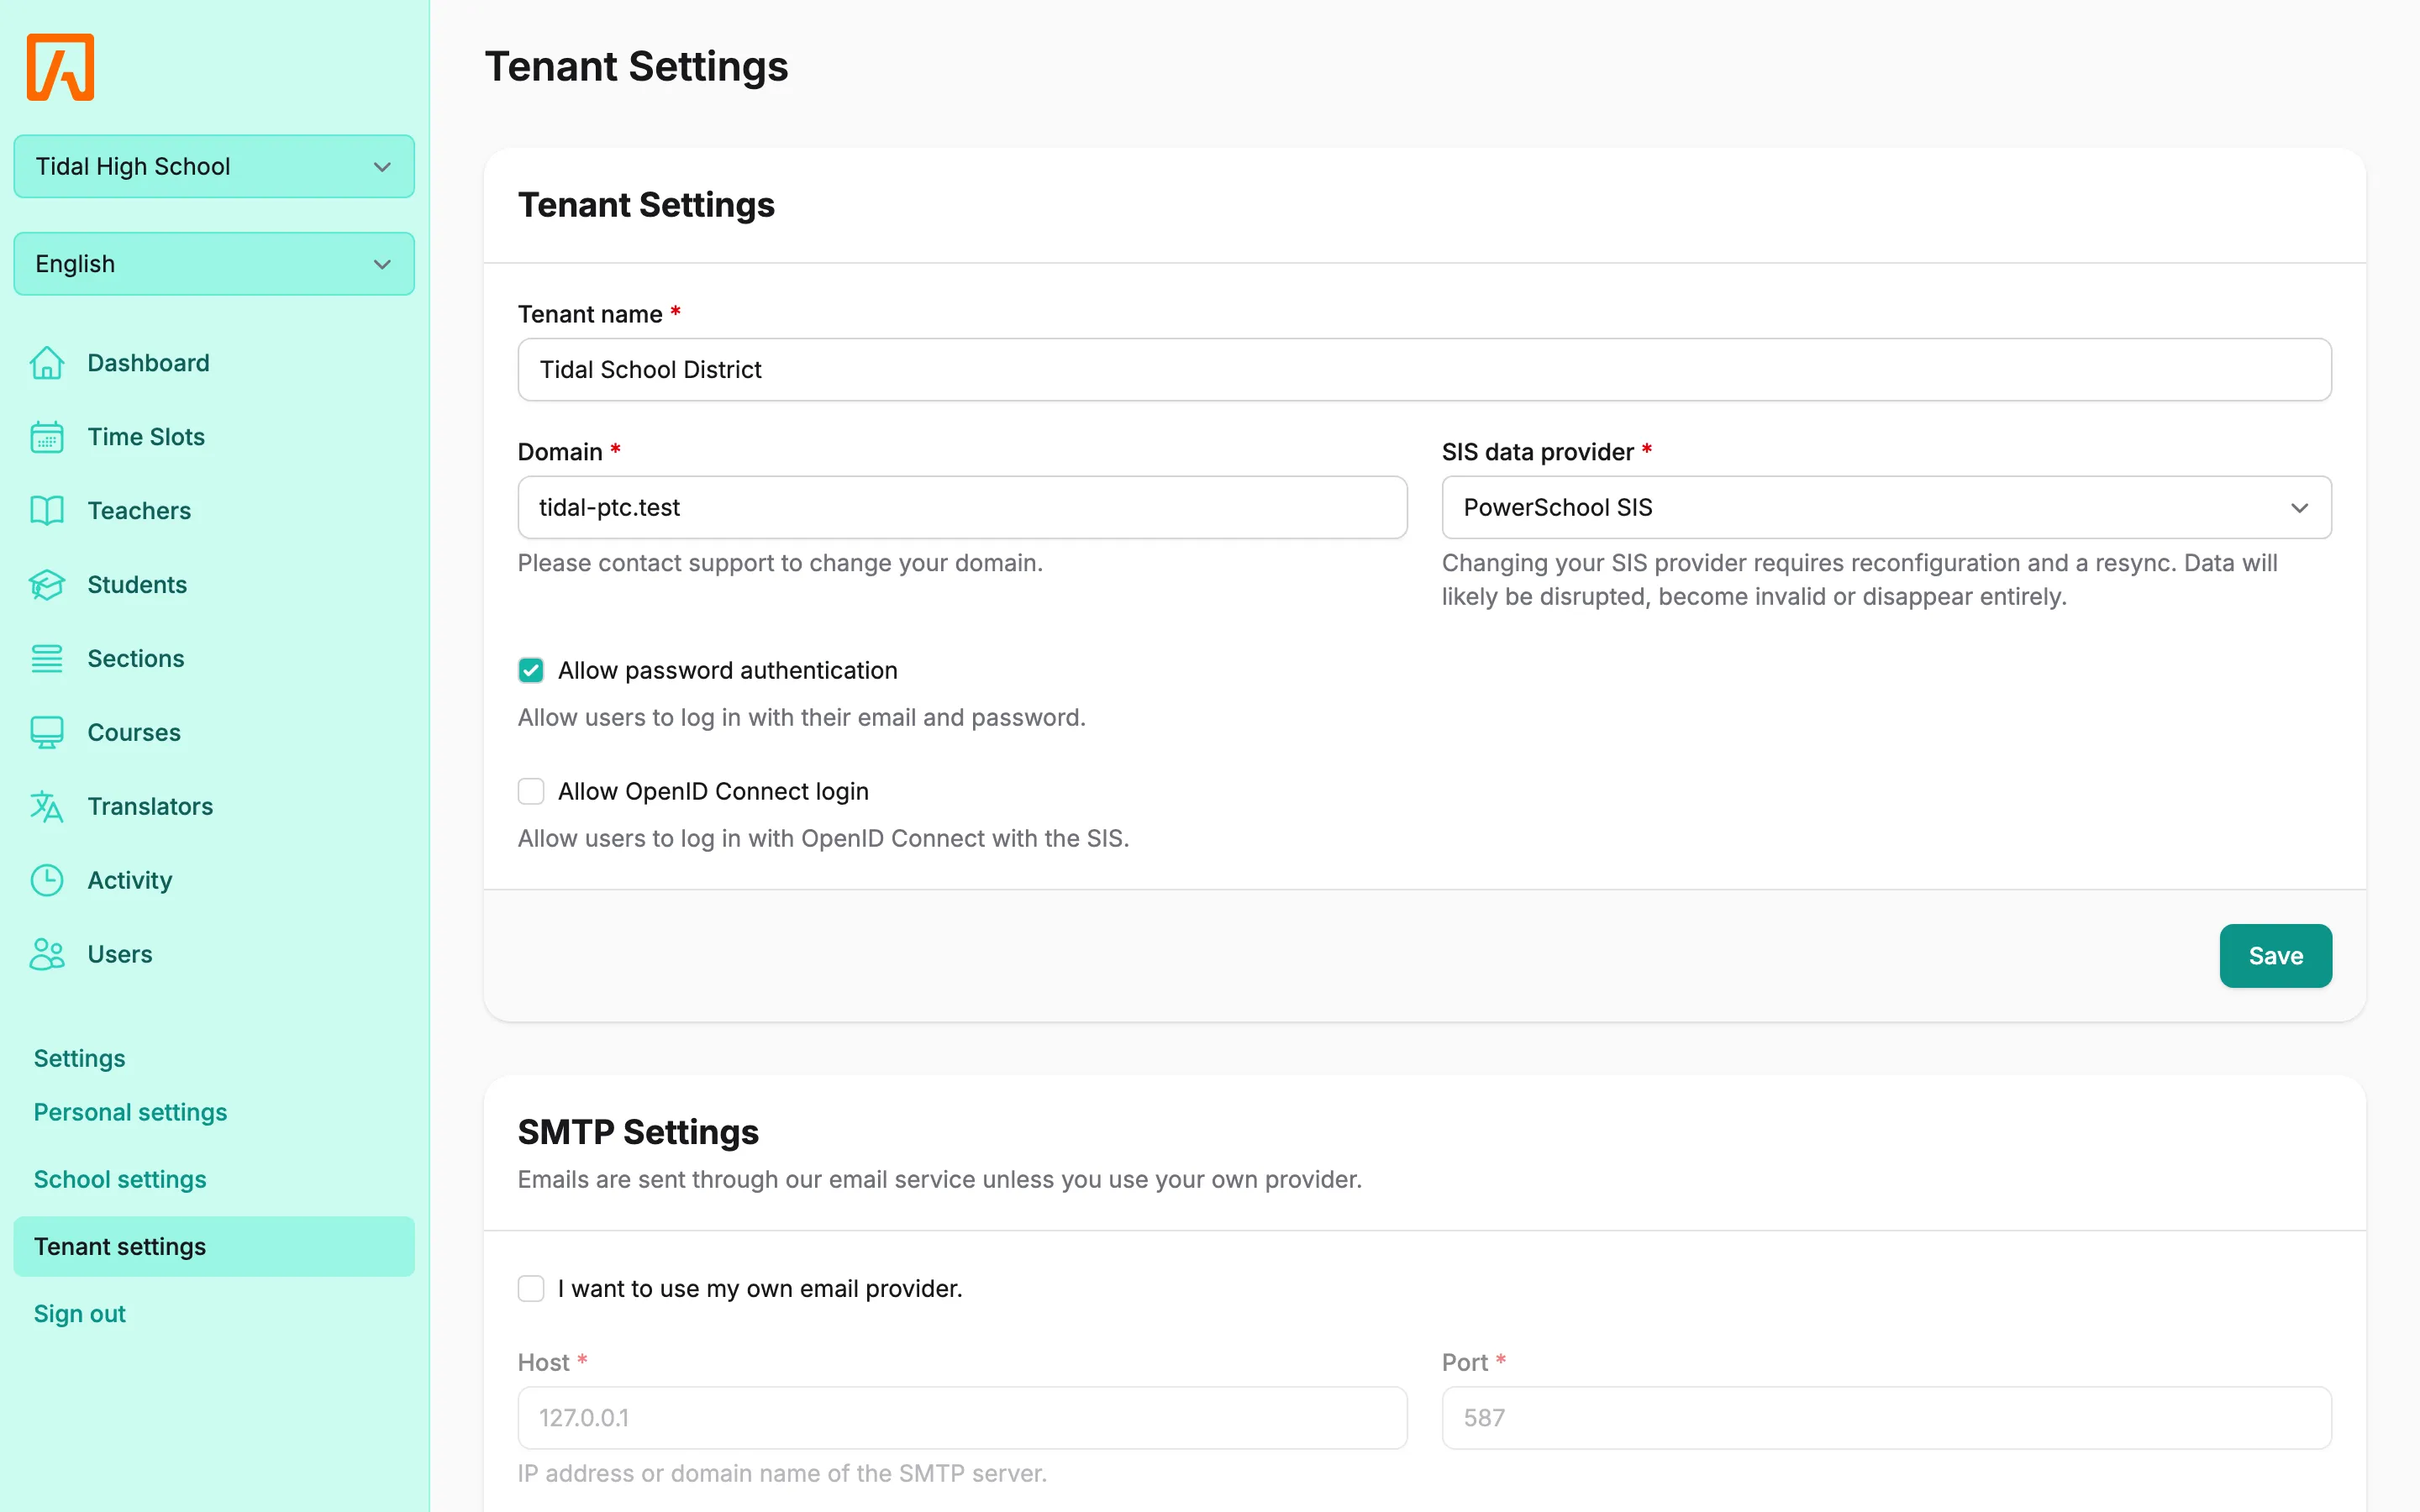
Task: Open Personal settings link
Action: (130, 1112)
